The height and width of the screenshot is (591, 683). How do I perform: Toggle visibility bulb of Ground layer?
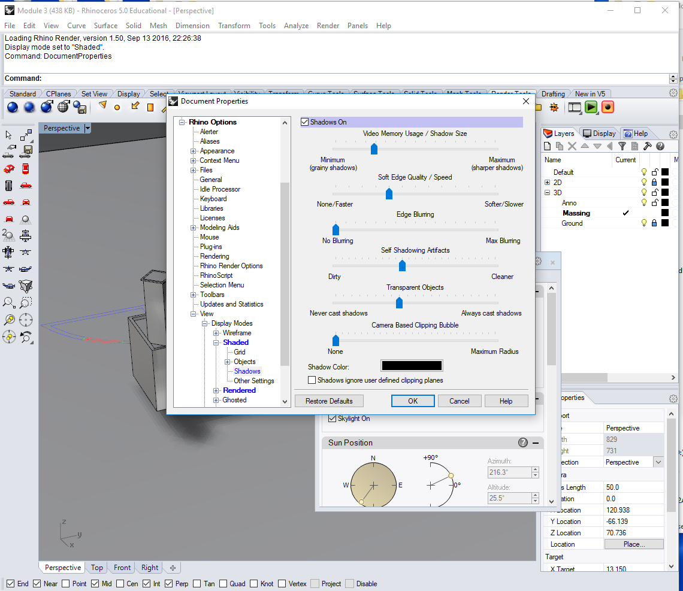pyautogui.click(x=644, y=223)
